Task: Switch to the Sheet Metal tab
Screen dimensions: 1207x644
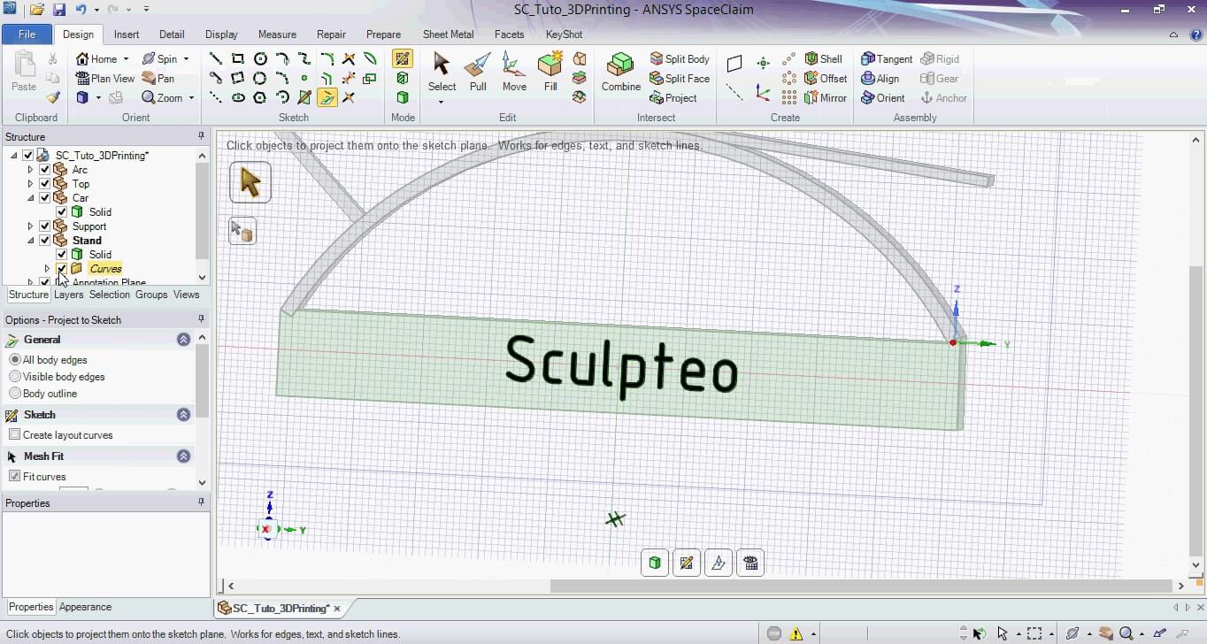Action: [448, 34]
